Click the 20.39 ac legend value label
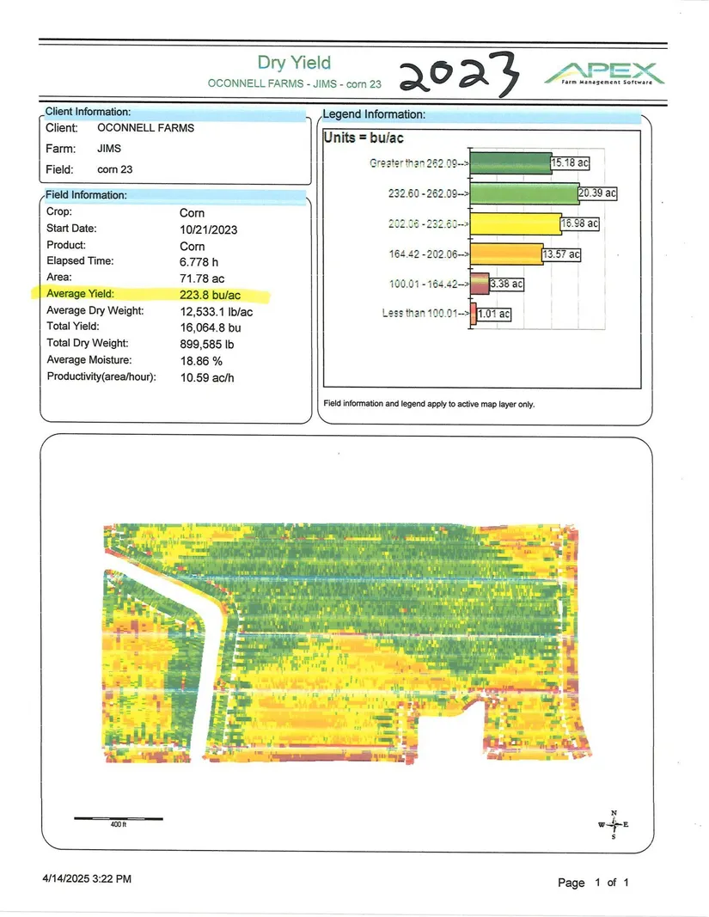Image resolution: width=709 pixels, height=917 pixels. click(x=598, y=193)
